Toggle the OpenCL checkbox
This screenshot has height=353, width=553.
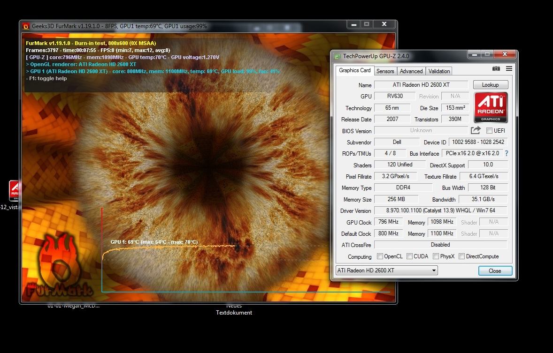(x=380, y=256)
